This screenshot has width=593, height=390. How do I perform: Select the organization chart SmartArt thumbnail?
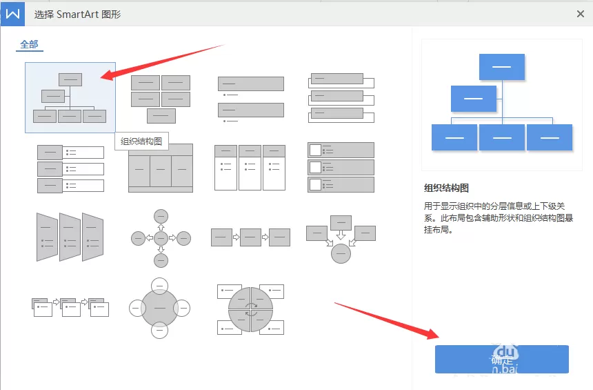point(70,98)
